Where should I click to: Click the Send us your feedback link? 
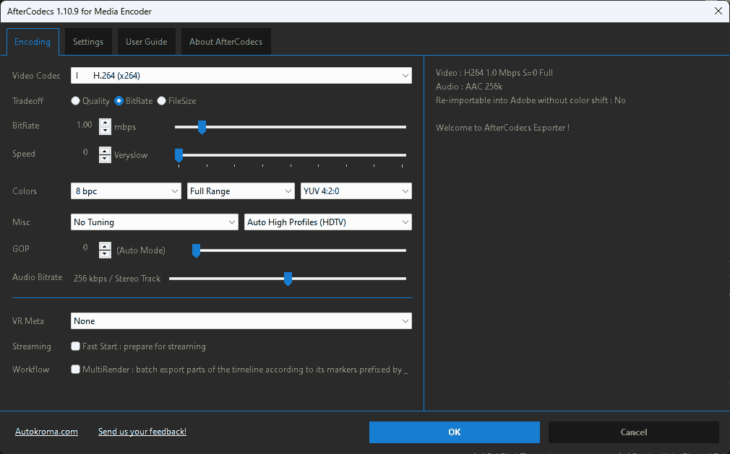(142, 432)
